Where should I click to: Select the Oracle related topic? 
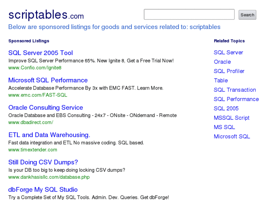coord(222,62)
